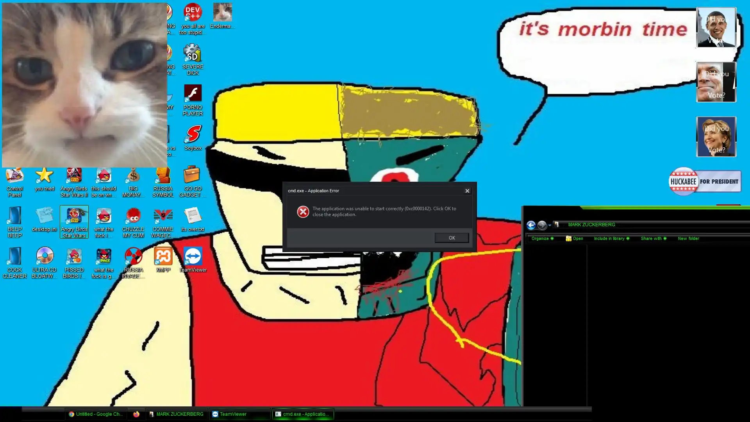Open the GO GO GADGET briefcase icon
This screenshot has width=750, height=422.
(x=192, y=176)
